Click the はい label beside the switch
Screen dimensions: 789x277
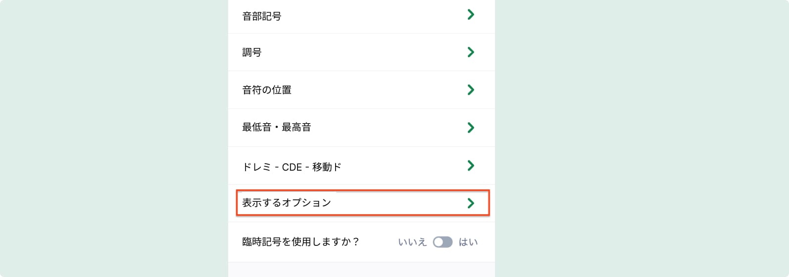tap(468, 242)
